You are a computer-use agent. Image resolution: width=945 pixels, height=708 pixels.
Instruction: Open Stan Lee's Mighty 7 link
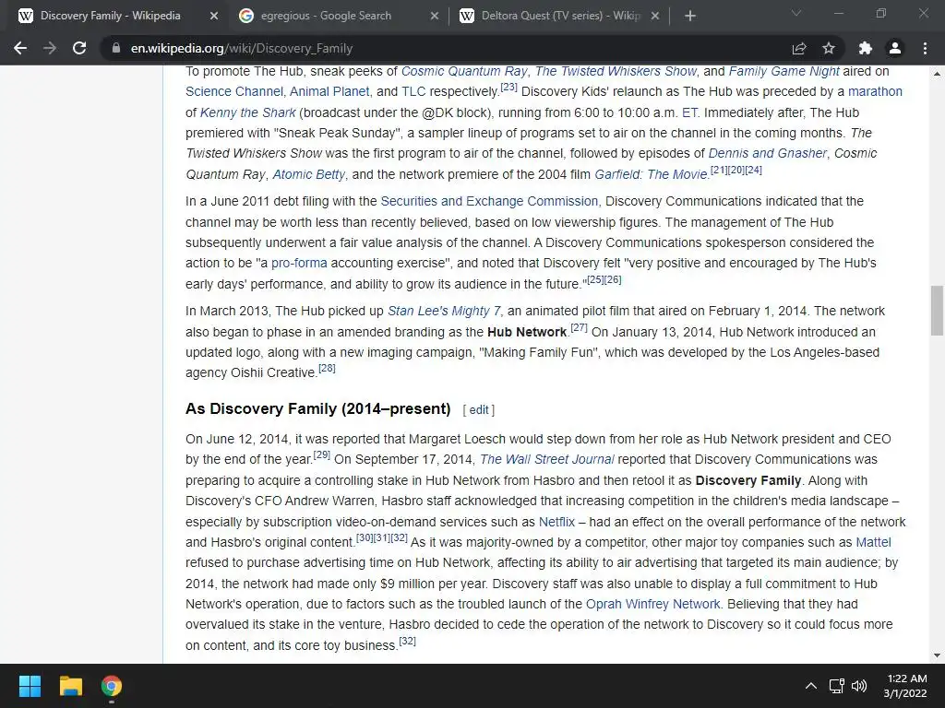tap(444, 311)
